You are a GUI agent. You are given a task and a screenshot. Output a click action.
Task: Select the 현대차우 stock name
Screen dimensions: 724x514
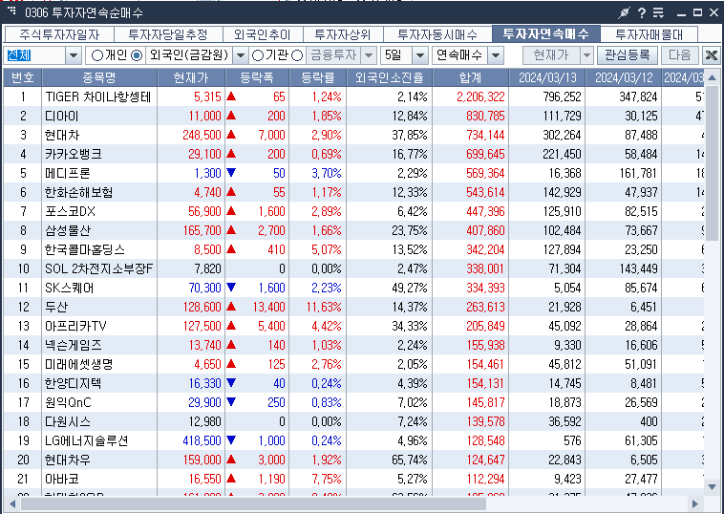tap(68, 460)
